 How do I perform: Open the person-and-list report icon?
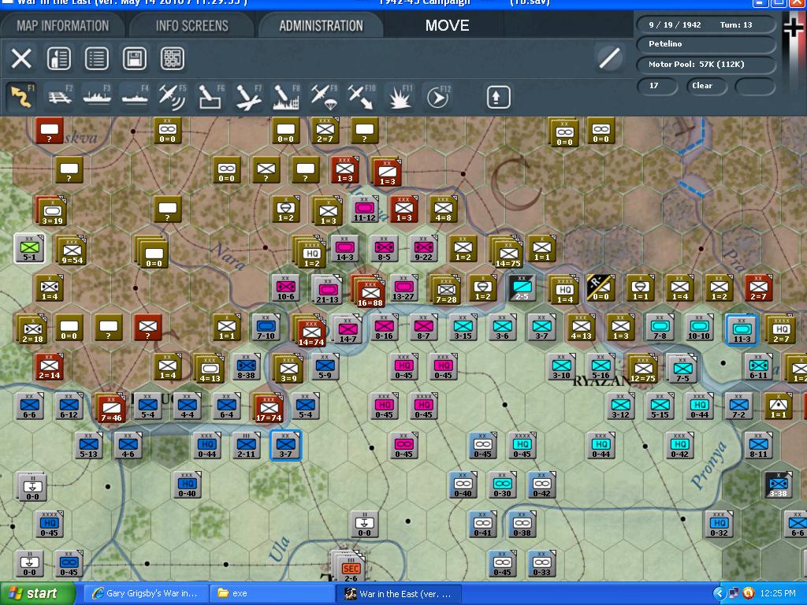click(58, 58)
